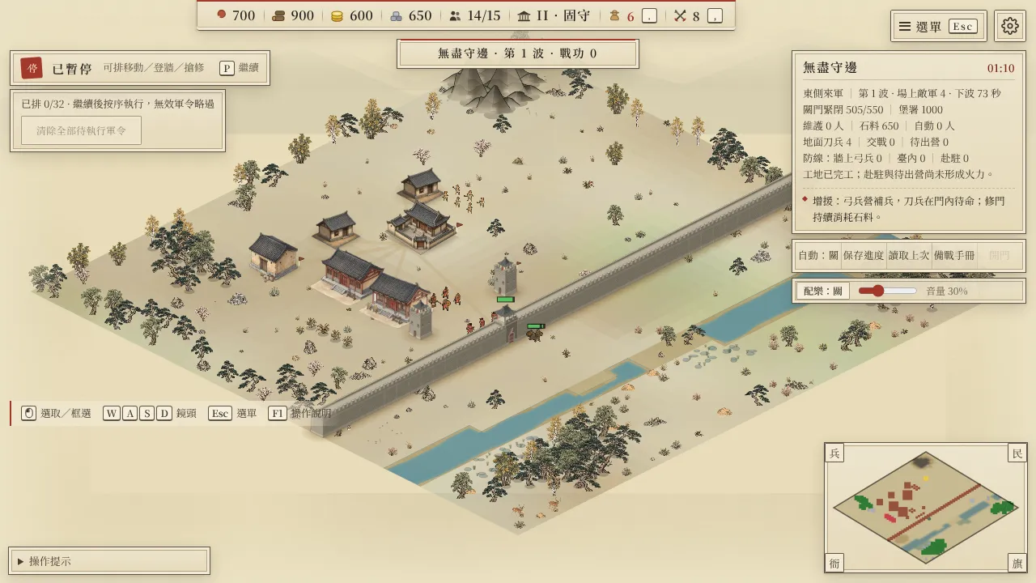The height and width of the screenshot is (583, 1036).
Task: Click the crossed swords military icon
Action: coord(681,15)
